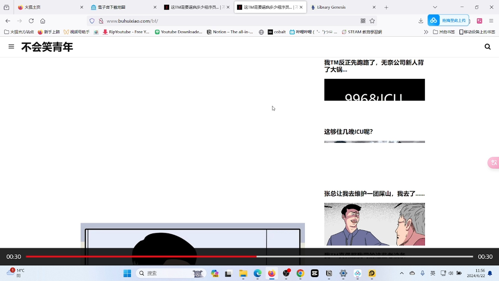Open Firefox View recent browsing icon
The width and height of the screenshot is (499, 281).
point(6,7)
